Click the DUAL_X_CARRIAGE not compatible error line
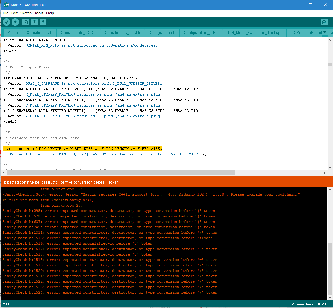Viewport: 333px width, 308px height. click(87, 83)
